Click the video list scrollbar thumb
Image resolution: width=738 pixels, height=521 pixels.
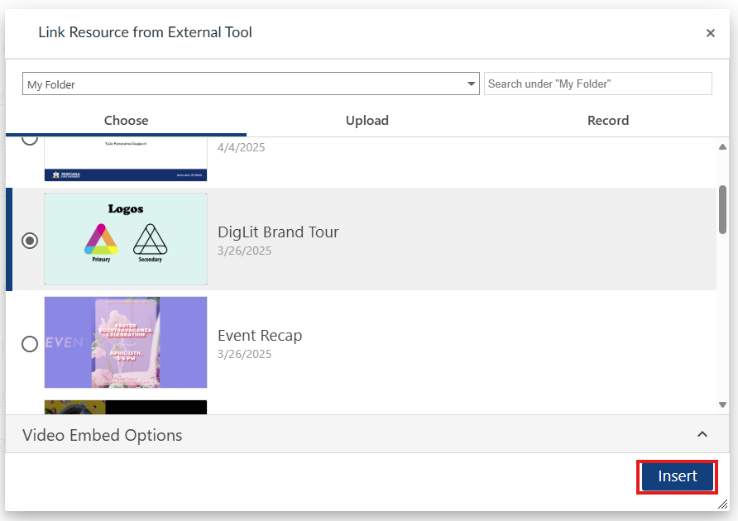722,209
